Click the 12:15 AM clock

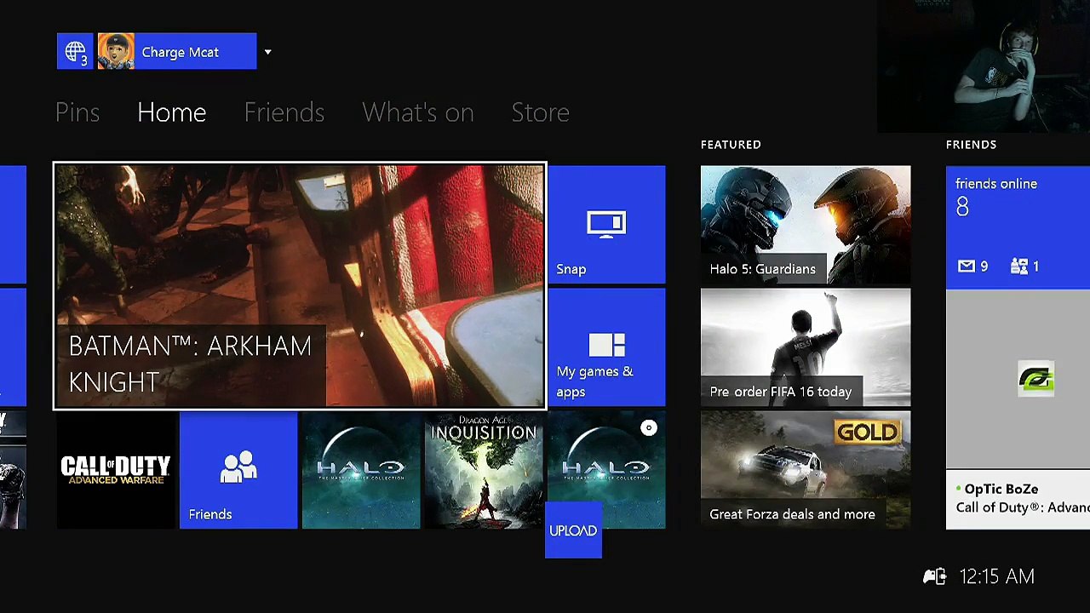(996, 576)
